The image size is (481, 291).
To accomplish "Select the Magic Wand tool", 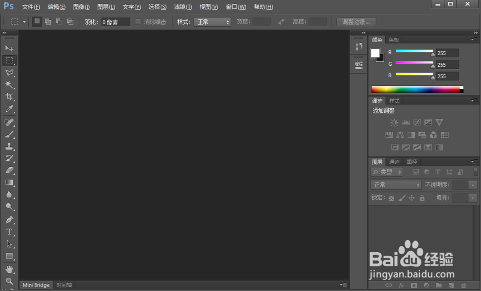I will pos(9,85).
